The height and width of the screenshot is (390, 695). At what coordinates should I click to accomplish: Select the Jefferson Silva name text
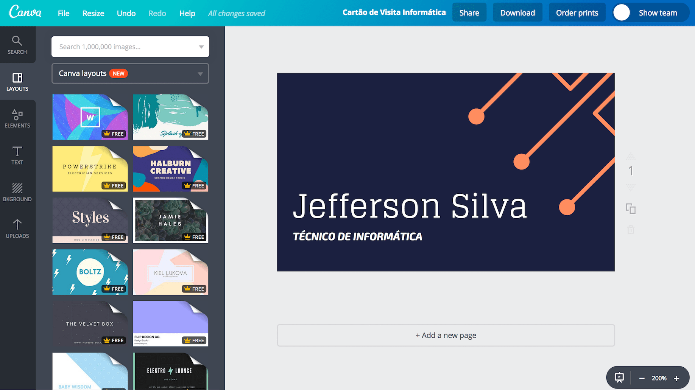[410, 206]
